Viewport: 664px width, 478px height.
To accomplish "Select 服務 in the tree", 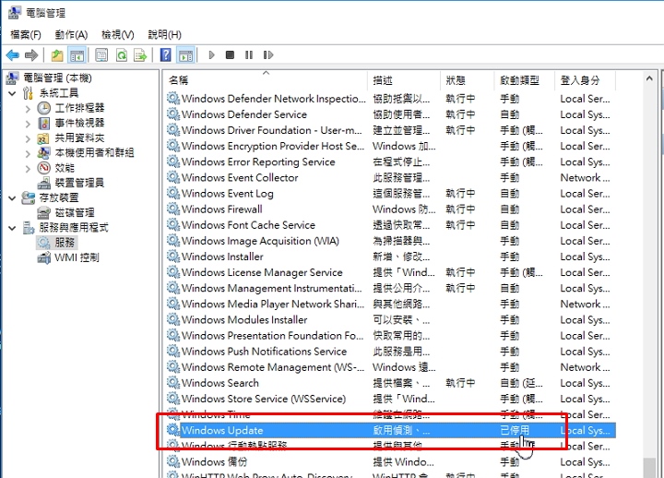I will [65, 243].
